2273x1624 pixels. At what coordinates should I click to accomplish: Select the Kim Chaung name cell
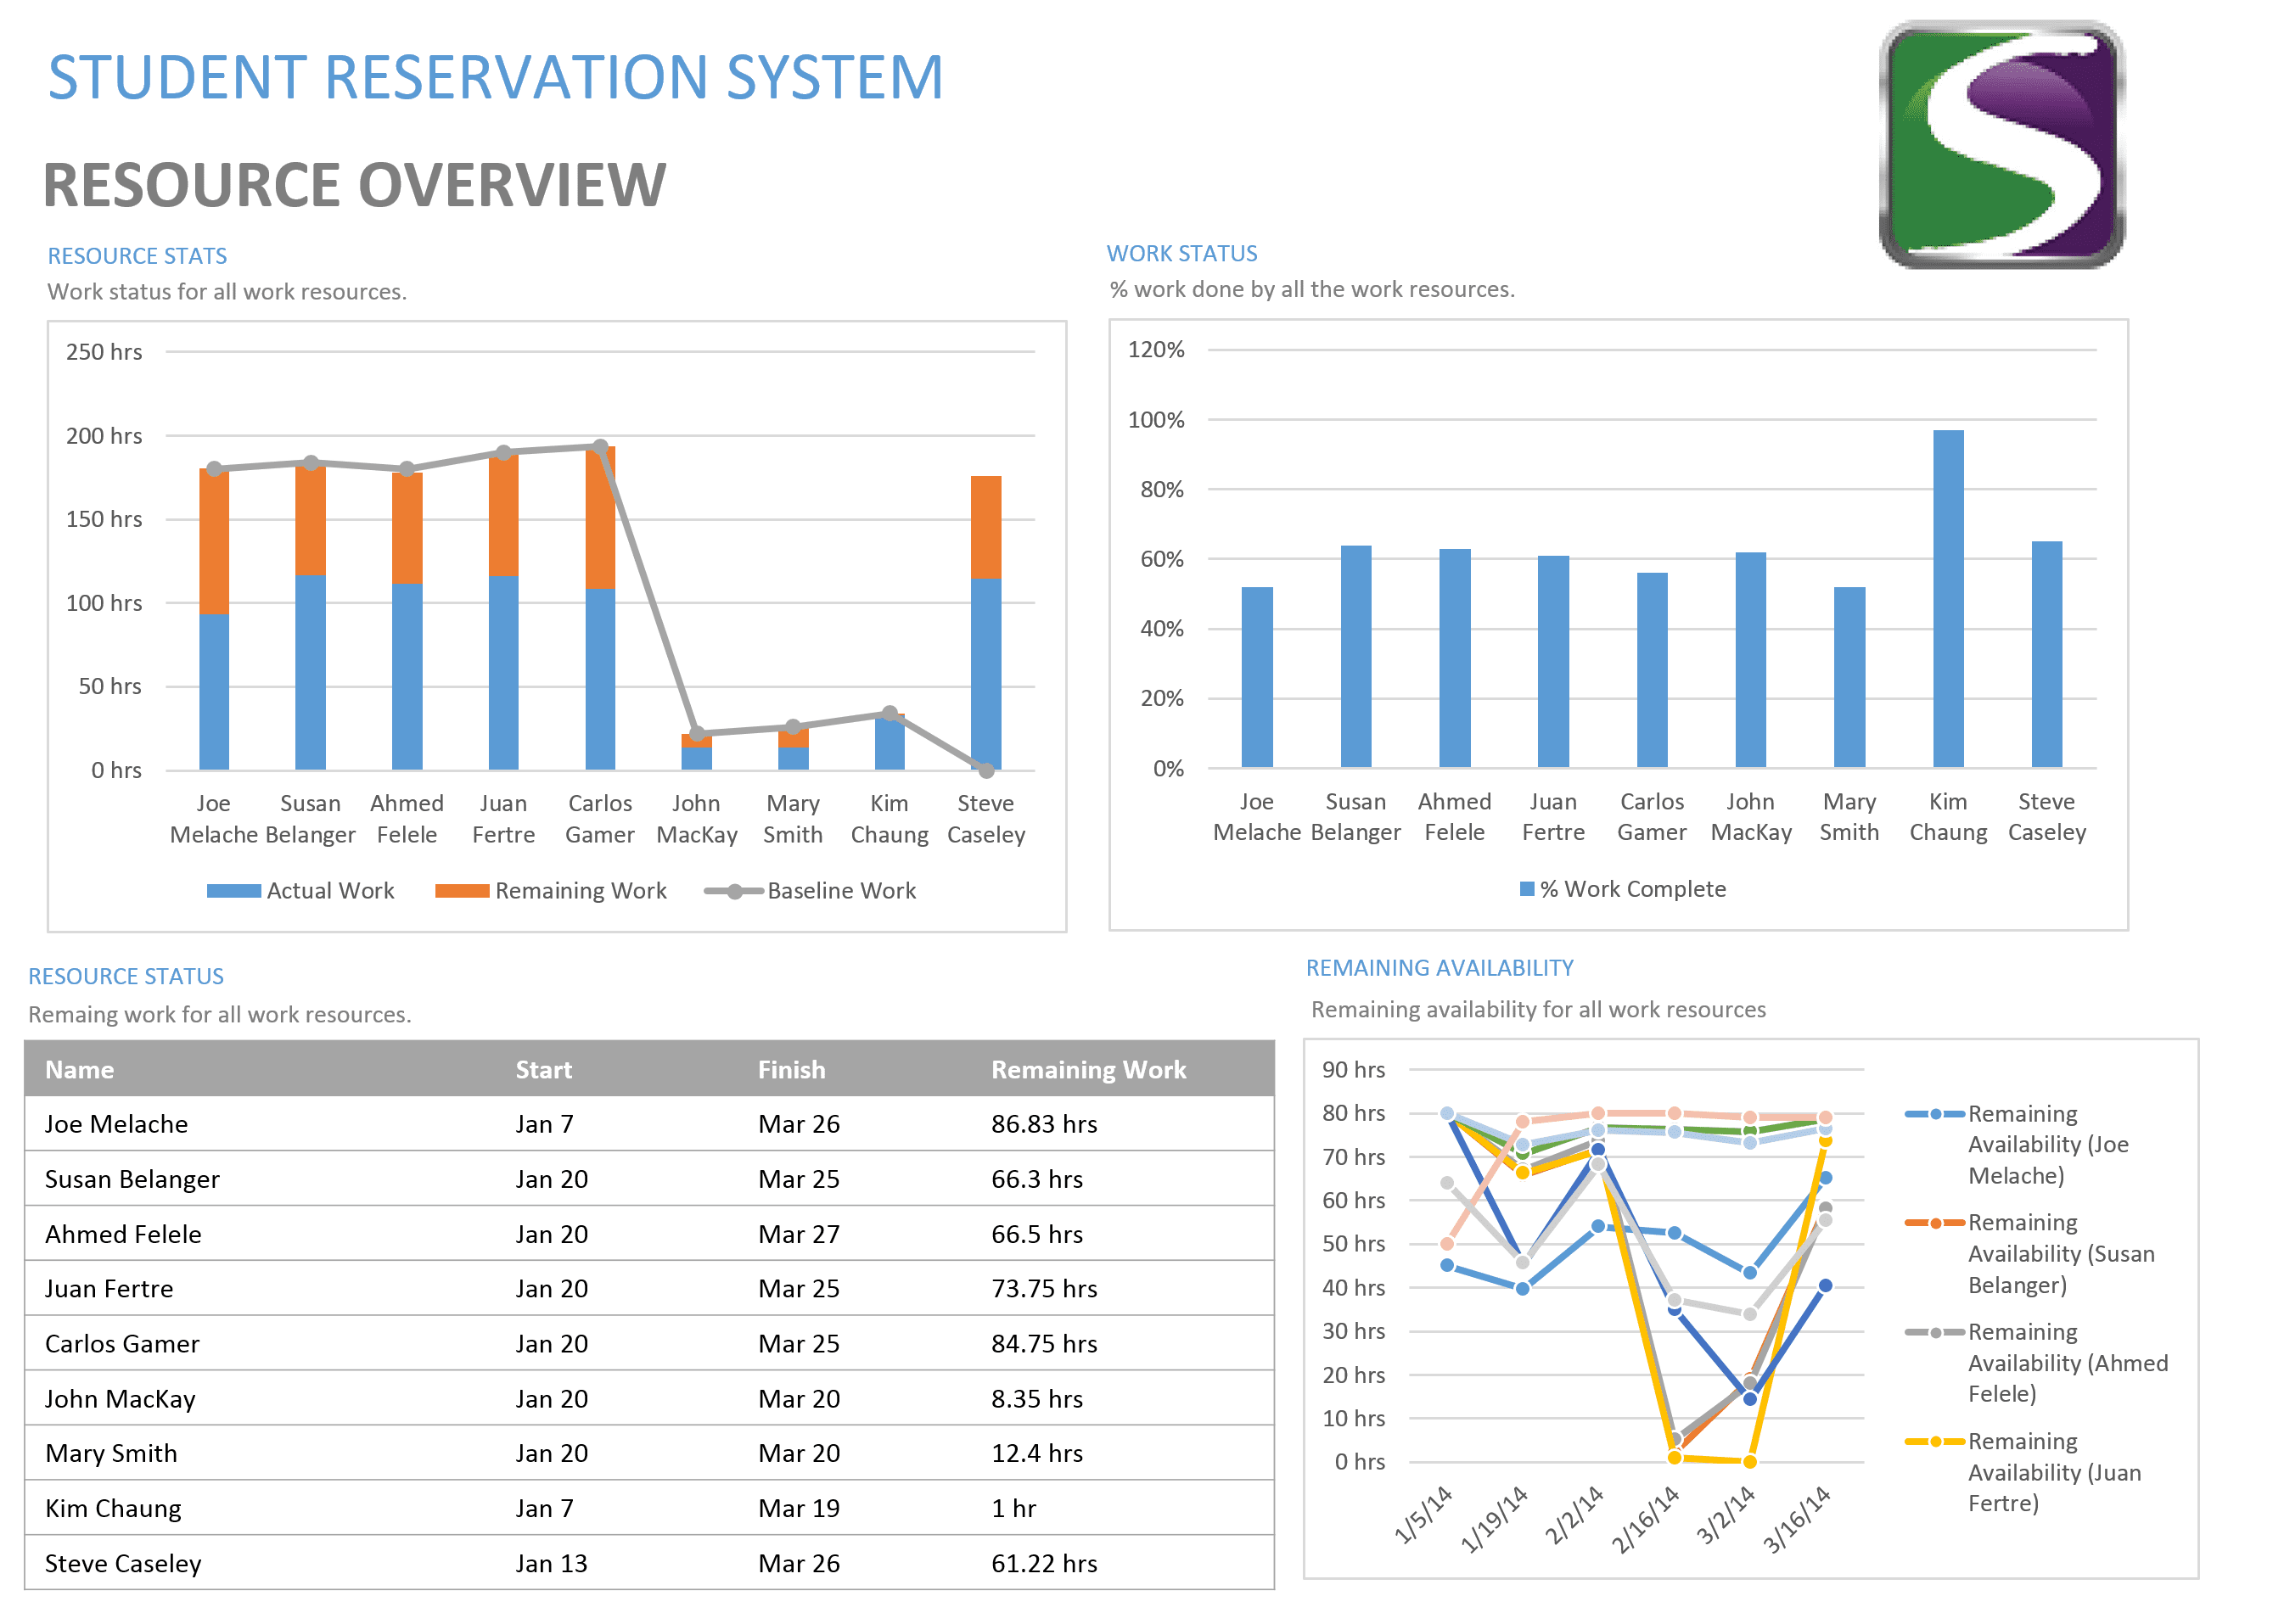pos(113,1508)
